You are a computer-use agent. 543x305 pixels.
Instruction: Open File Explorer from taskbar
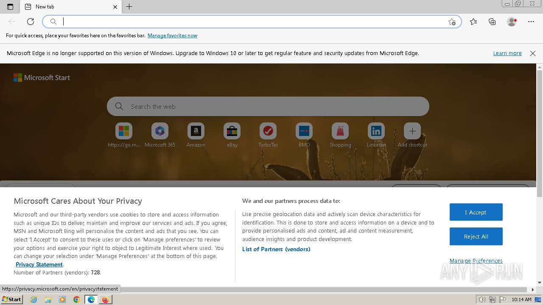pos(48,299)
